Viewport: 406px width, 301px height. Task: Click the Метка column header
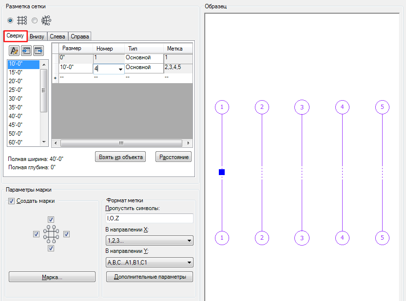pos(178,48)
